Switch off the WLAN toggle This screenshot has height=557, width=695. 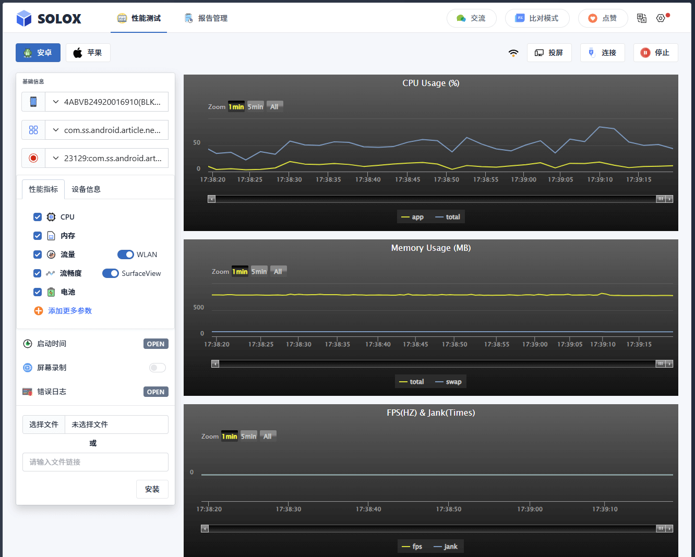click(126, 255)
